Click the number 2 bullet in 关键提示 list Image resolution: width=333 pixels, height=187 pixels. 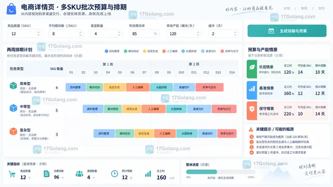coord(251,142)
